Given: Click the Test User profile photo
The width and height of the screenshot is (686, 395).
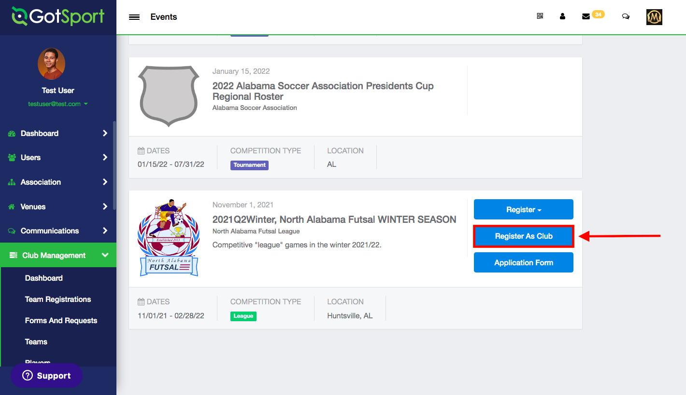Looking at the screenshot, I should coord(51,64).
